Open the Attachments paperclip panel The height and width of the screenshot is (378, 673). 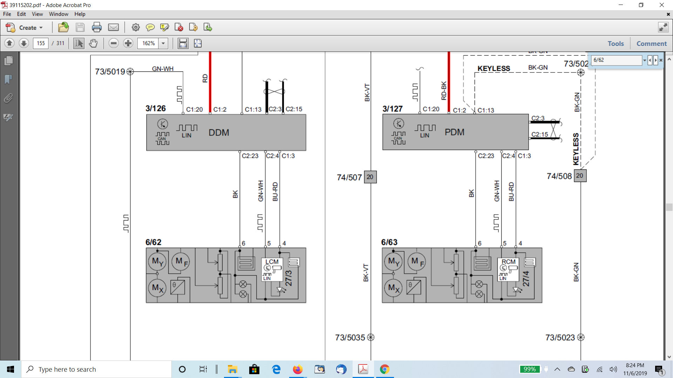[x=8, y=98]
